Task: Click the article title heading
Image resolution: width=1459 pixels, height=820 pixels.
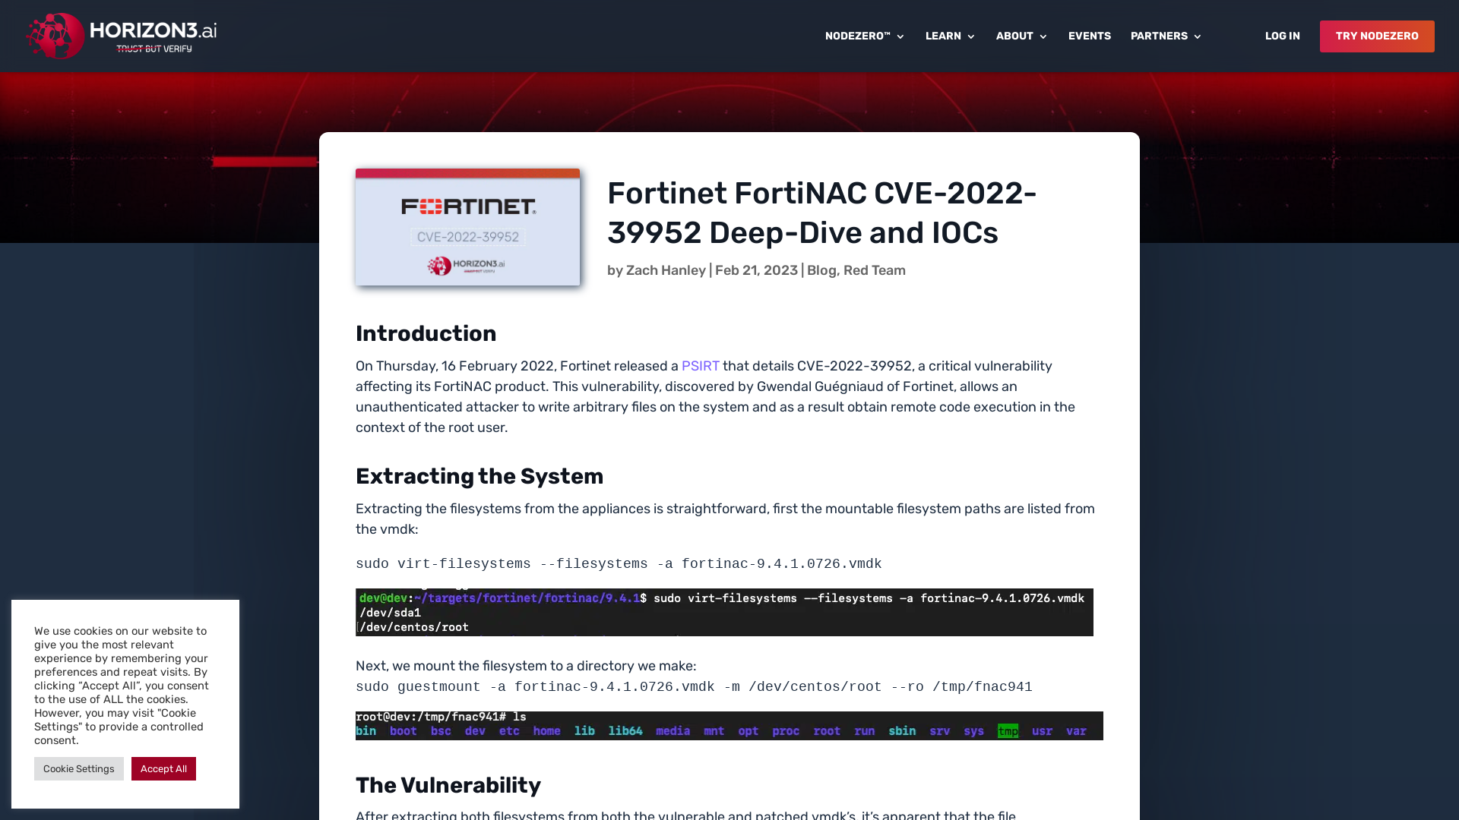Action: pyautogui.click(x=822, y=213)
